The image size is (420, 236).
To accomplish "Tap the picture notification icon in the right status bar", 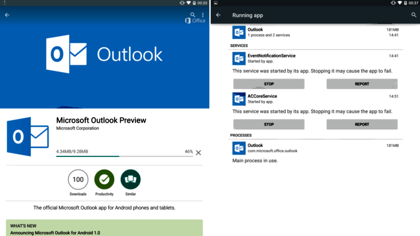I will coord(216,3).
